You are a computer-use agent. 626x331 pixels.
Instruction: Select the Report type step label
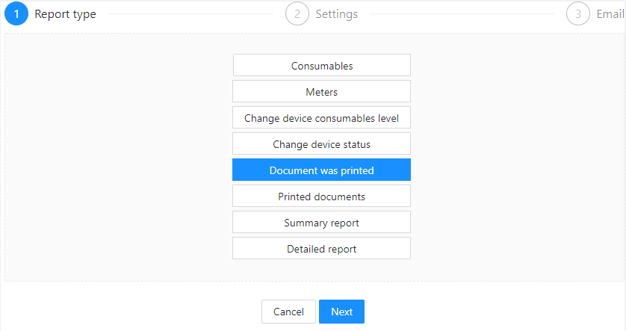pos(65,14)
